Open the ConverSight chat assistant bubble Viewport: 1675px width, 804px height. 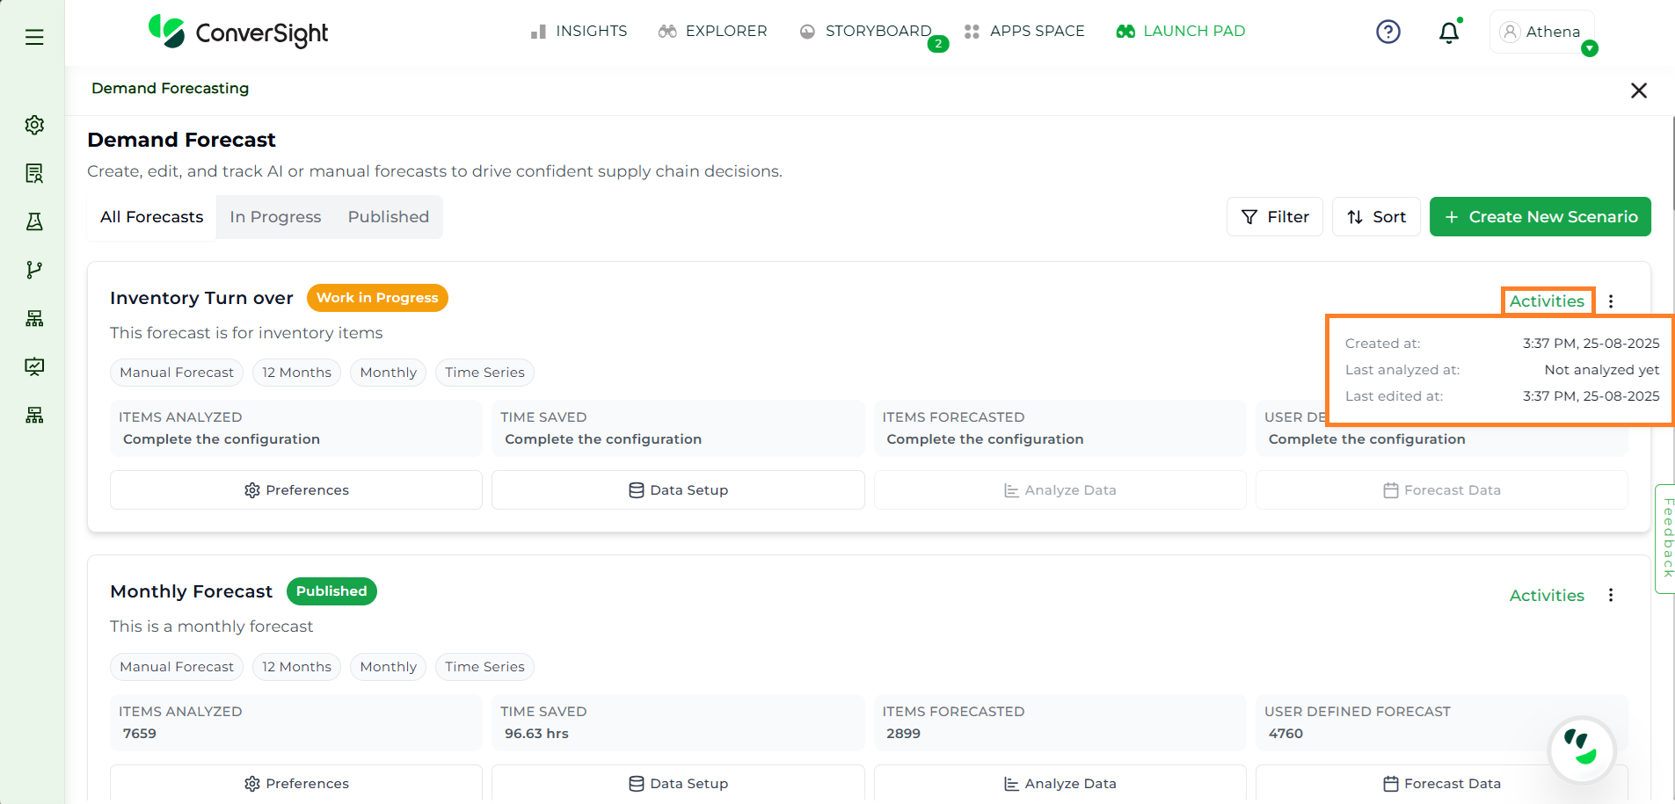1581,749
